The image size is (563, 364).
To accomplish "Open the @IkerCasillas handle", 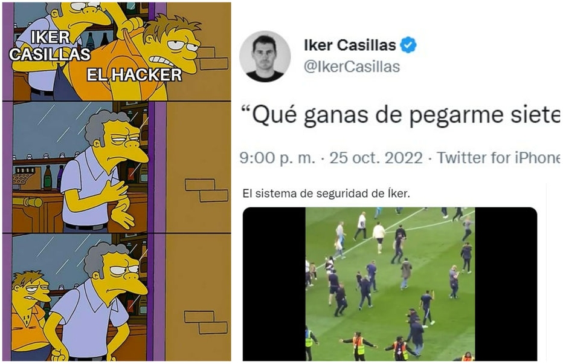I will click(352, 67).
